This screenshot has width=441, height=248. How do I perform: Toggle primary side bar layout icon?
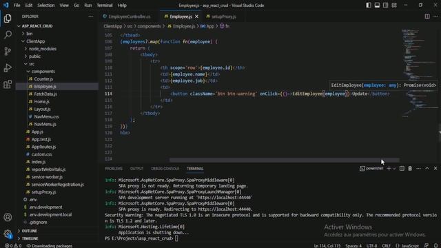point(369,5)
